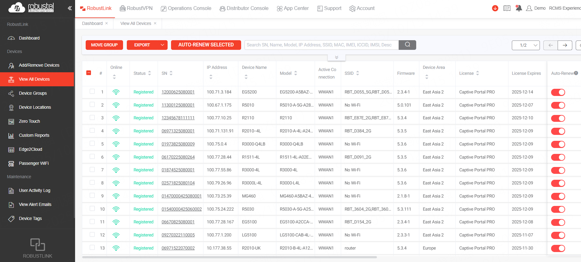The height and width of the screenshot is (262, 581).
Task: Open device link 01540000425060002
Action: 182,209
